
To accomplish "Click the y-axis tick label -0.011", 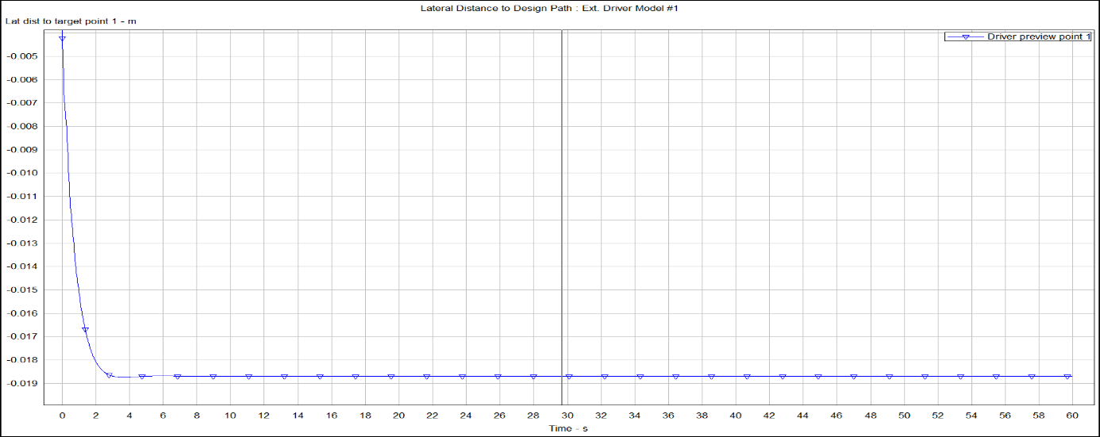I will click(x=22, y=196).
